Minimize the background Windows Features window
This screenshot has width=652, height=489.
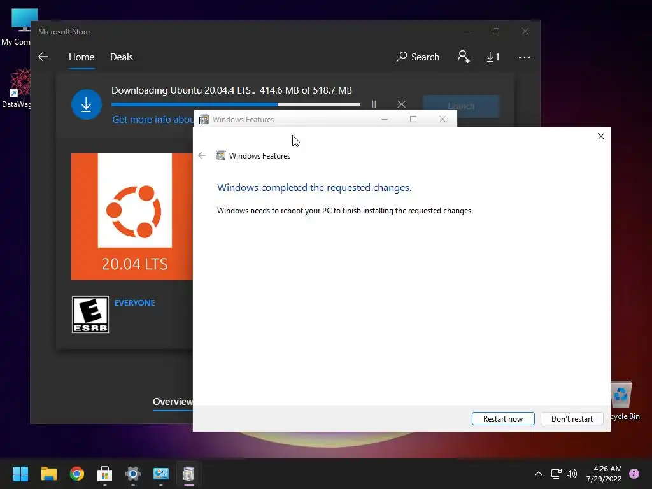[385, 119]
